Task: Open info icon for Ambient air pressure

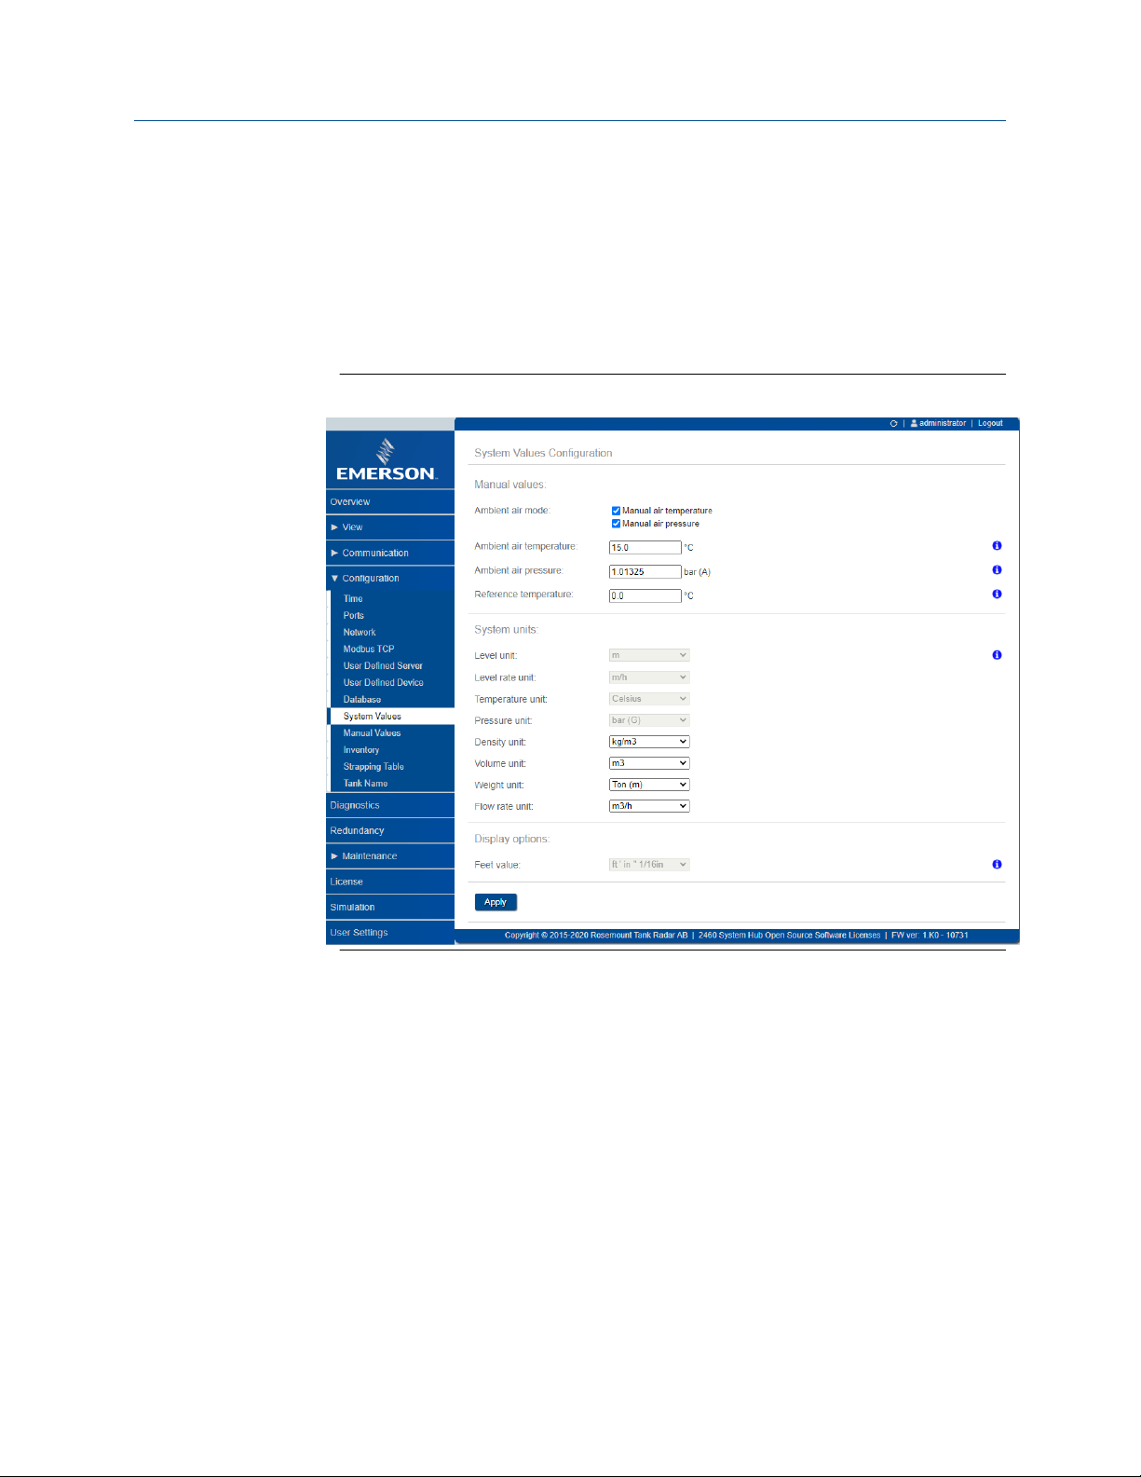Action: tap(997, 570)
